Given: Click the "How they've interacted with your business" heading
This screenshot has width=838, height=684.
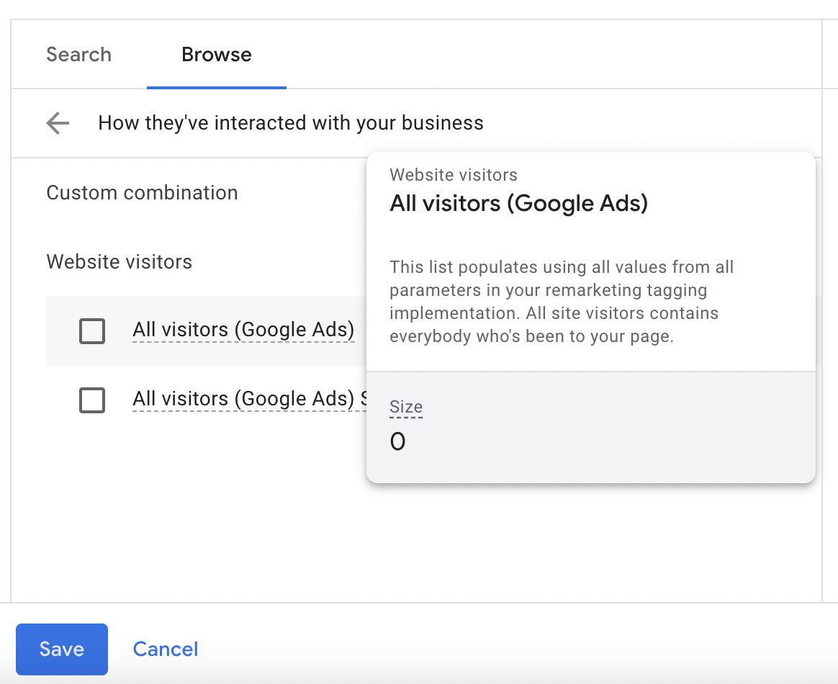Looking at the screenshot, I should click(x=291, y=123).
